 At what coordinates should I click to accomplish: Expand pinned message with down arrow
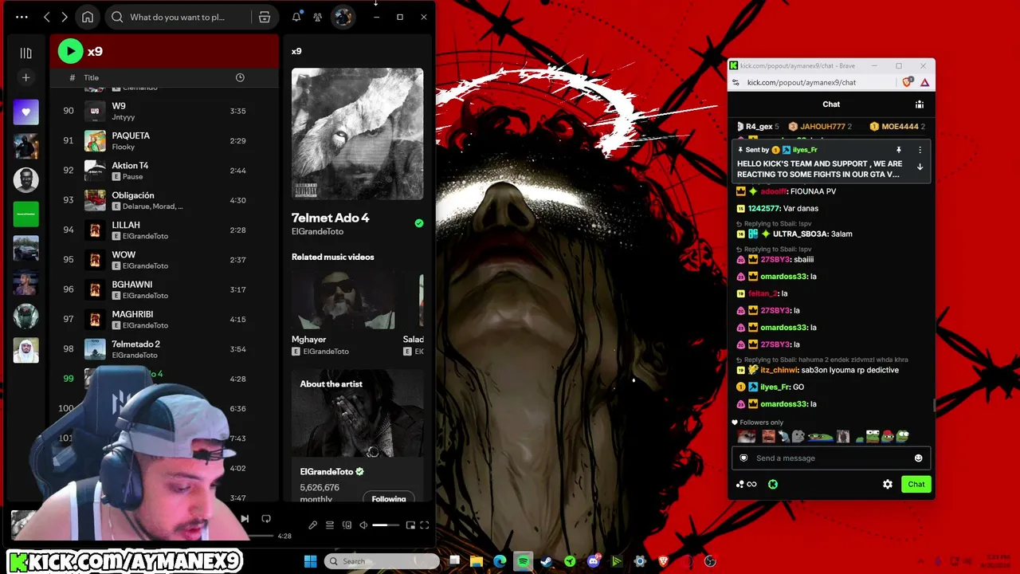coord(920,167)
